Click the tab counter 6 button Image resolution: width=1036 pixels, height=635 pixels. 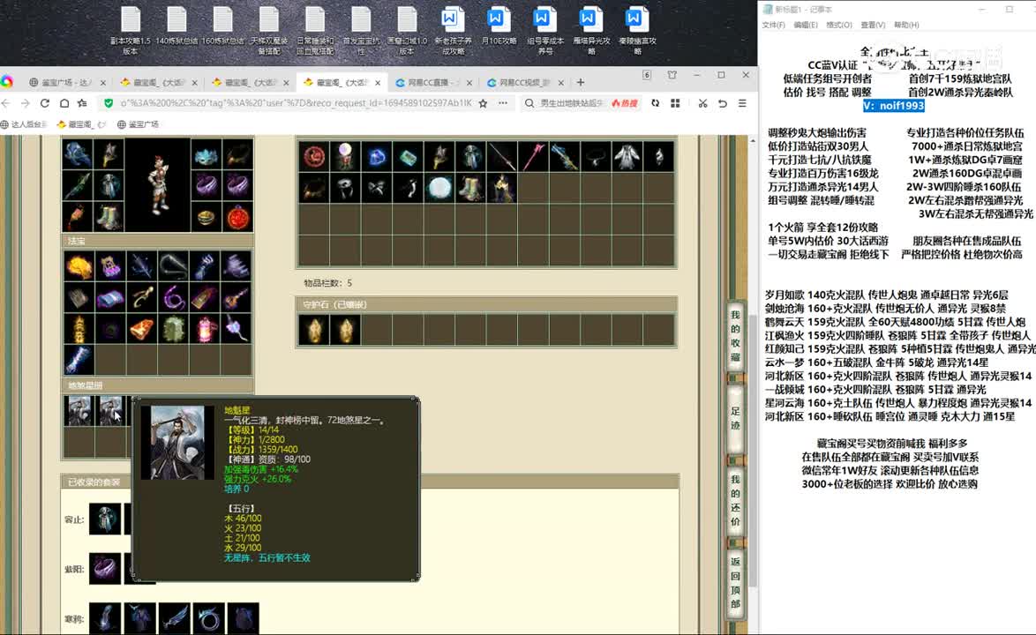click(x=647, y=75)
